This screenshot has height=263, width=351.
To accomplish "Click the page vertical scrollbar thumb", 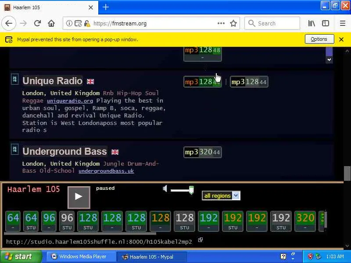I will 347,173.
